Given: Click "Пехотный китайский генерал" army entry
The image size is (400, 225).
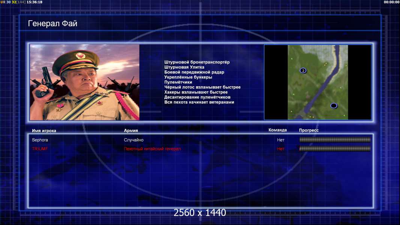Looking at the screenshot, I should pos(152,149).
